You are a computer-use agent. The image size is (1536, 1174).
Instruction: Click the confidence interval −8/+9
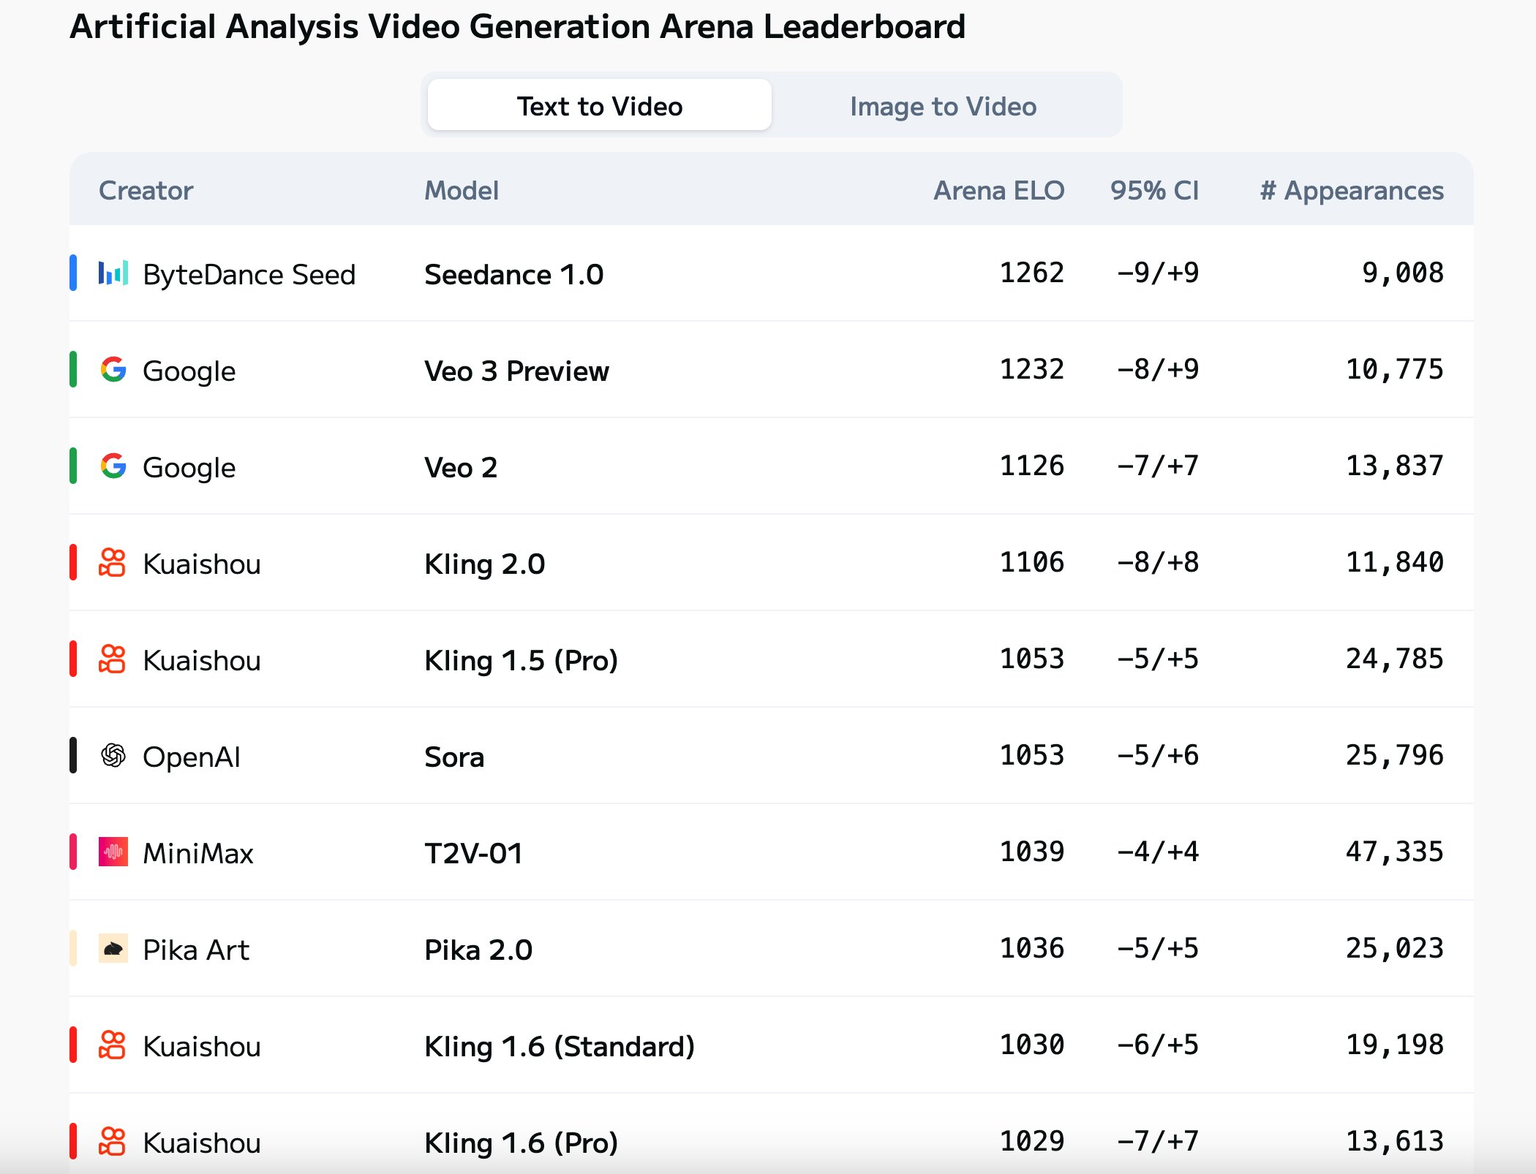tap(1158, 369)
